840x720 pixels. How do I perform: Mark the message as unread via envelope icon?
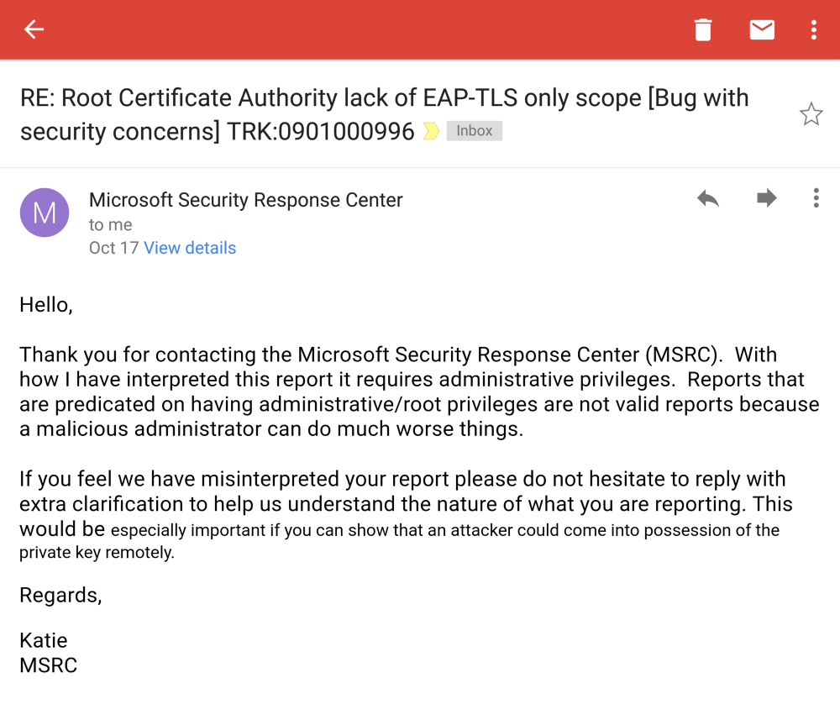coord(762,30)
